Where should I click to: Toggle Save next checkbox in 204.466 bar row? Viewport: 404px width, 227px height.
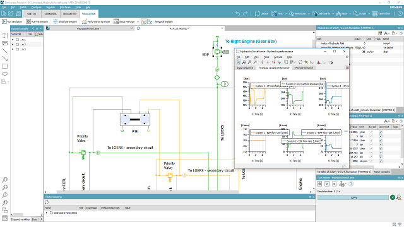pyautogui.click(x=381, y=153)
